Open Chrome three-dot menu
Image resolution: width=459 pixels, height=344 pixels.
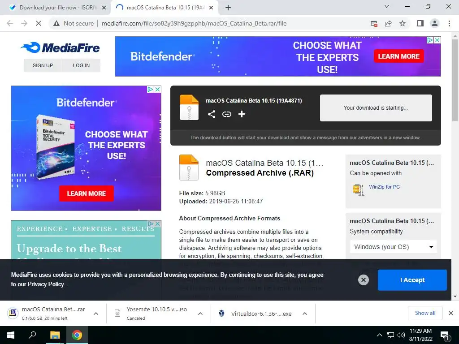(449, 23)
